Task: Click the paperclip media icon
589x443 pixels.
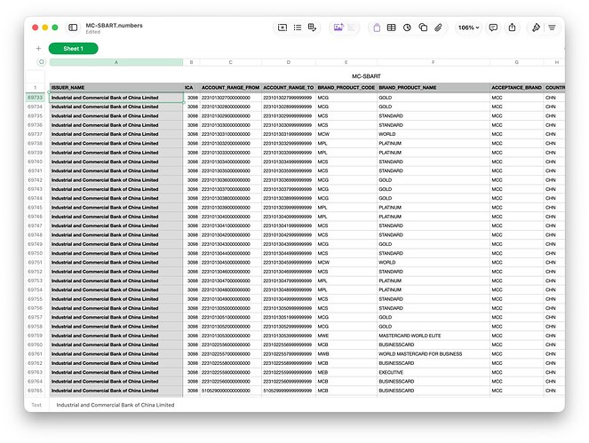Action: point(438,28)
